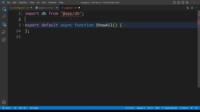Open the Run menu
This screenshot has height=112, width=200.
point(44,2)
